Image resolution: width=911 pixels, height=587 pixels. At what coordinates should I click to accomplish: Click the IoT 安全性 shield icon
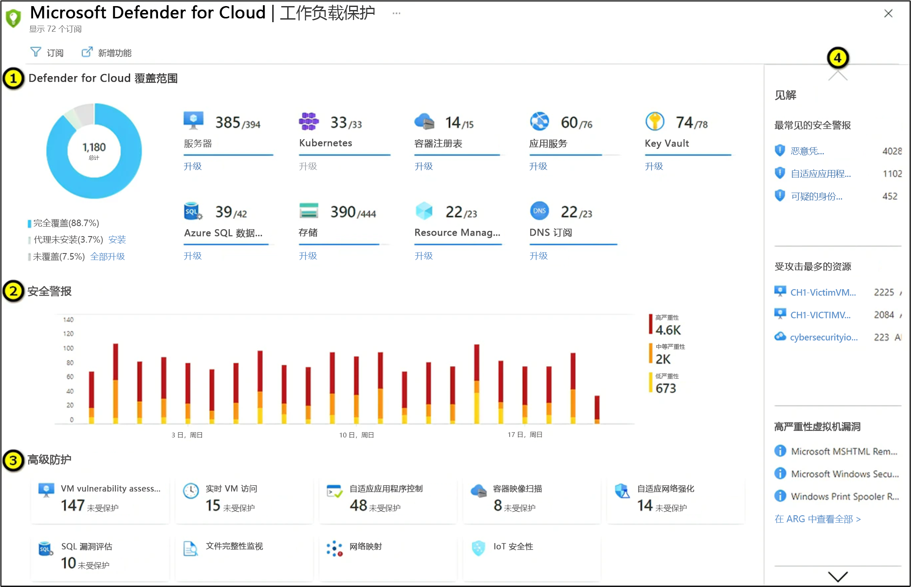[478, 548]
